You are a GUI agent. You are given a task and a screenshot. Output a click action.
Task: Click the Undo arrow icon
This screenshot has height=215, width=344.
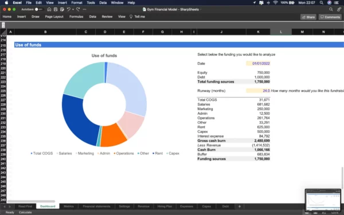point(69,9)
